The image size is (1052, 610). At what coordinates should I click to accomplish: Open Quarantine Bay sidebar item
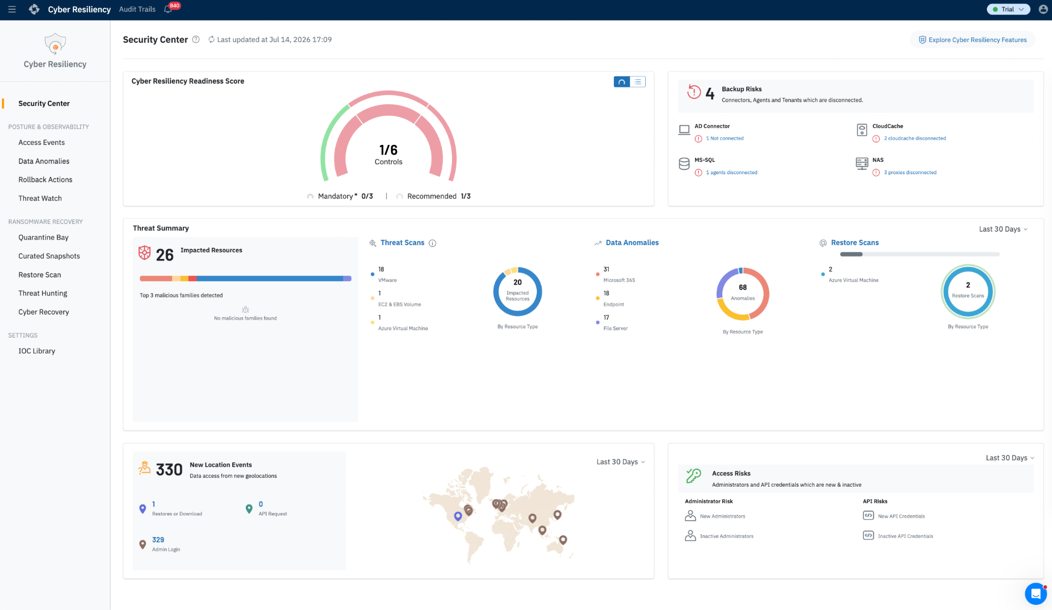point(44,237)
